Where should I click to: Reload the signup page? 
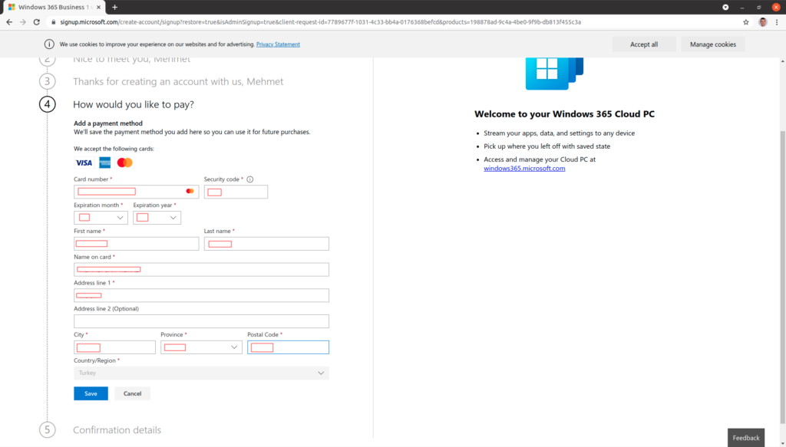pyautogui.click(x=37, y=22)
